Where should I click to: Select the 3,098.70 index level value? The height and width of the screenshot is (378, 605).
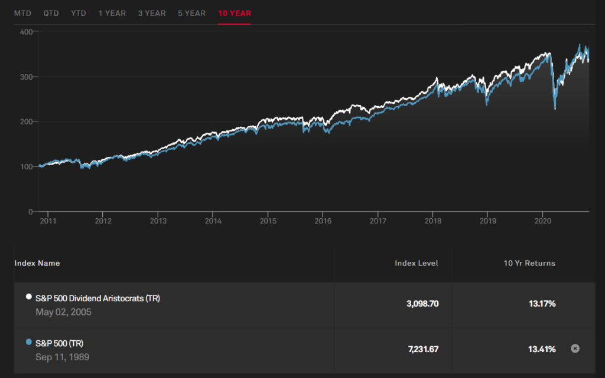422,304
